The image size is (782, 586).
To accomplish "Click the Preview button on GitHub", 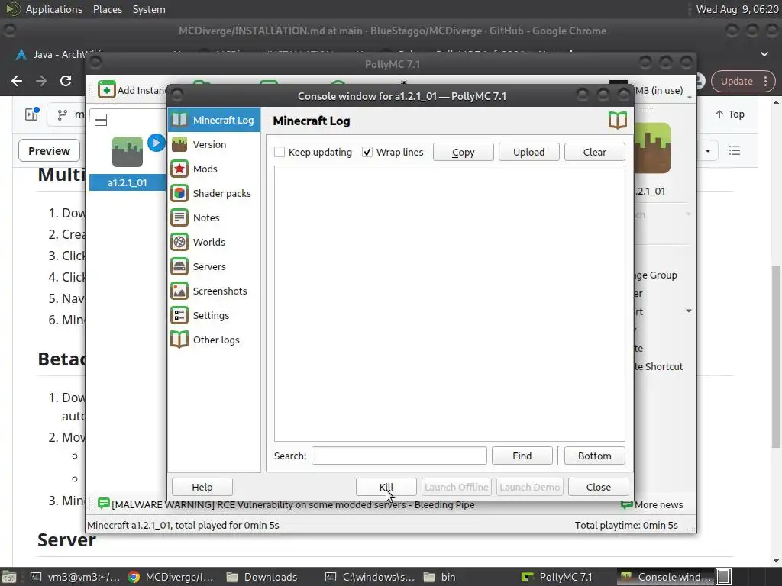I will coord(49,150).
